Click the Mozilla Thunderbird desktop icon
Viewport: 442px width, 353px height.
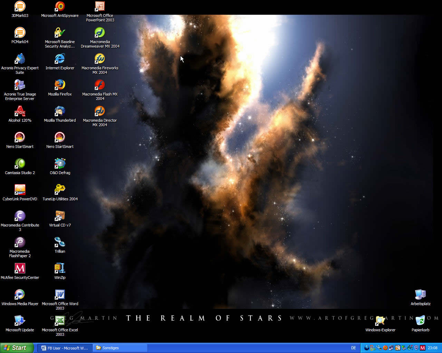coord(60,114)
